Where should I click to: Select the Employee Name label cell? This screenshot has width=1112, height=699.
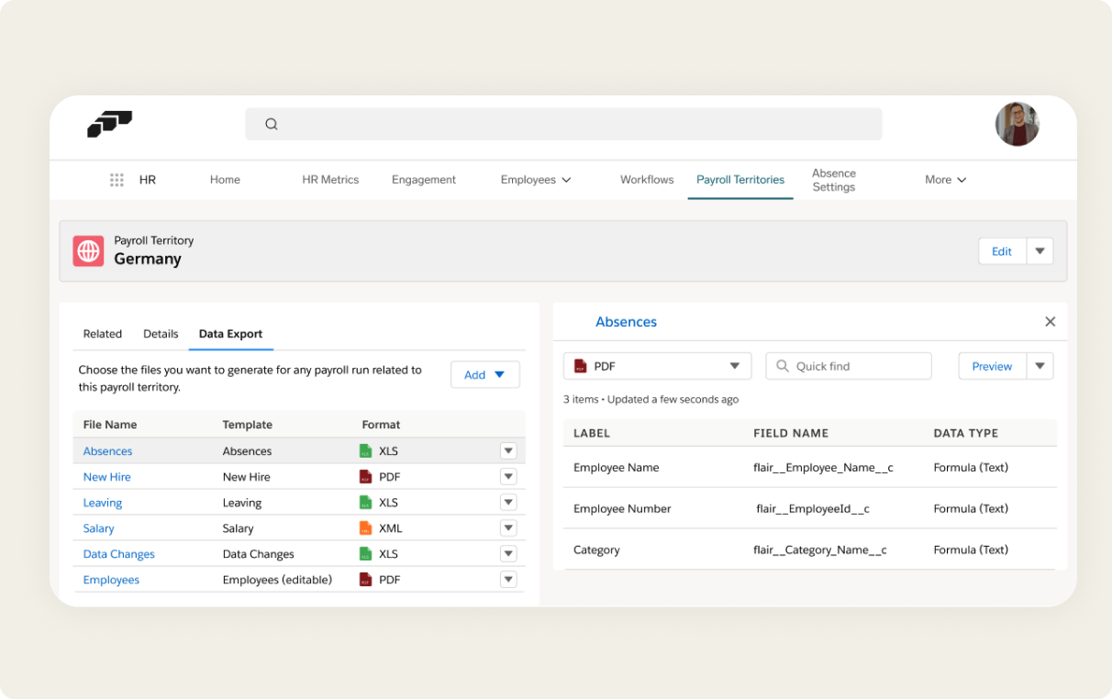click(x=617, y=468)
